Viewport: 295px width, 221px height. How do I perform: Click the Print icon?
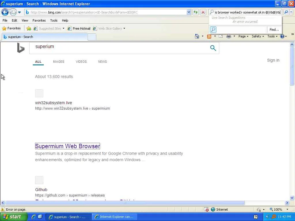coord(228,36)
